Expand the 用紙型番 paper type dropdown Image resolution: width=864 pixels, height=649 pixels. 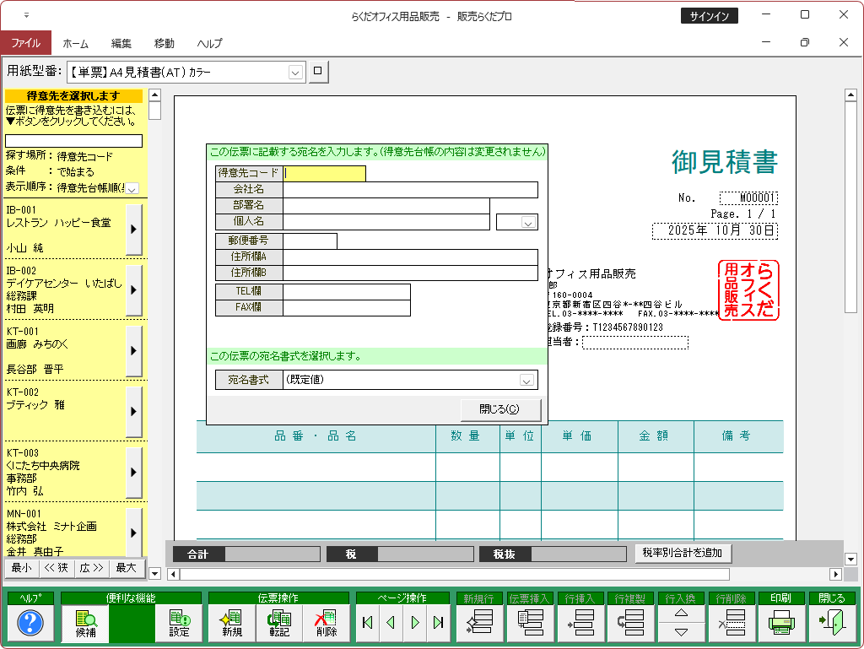pos(295,73)
